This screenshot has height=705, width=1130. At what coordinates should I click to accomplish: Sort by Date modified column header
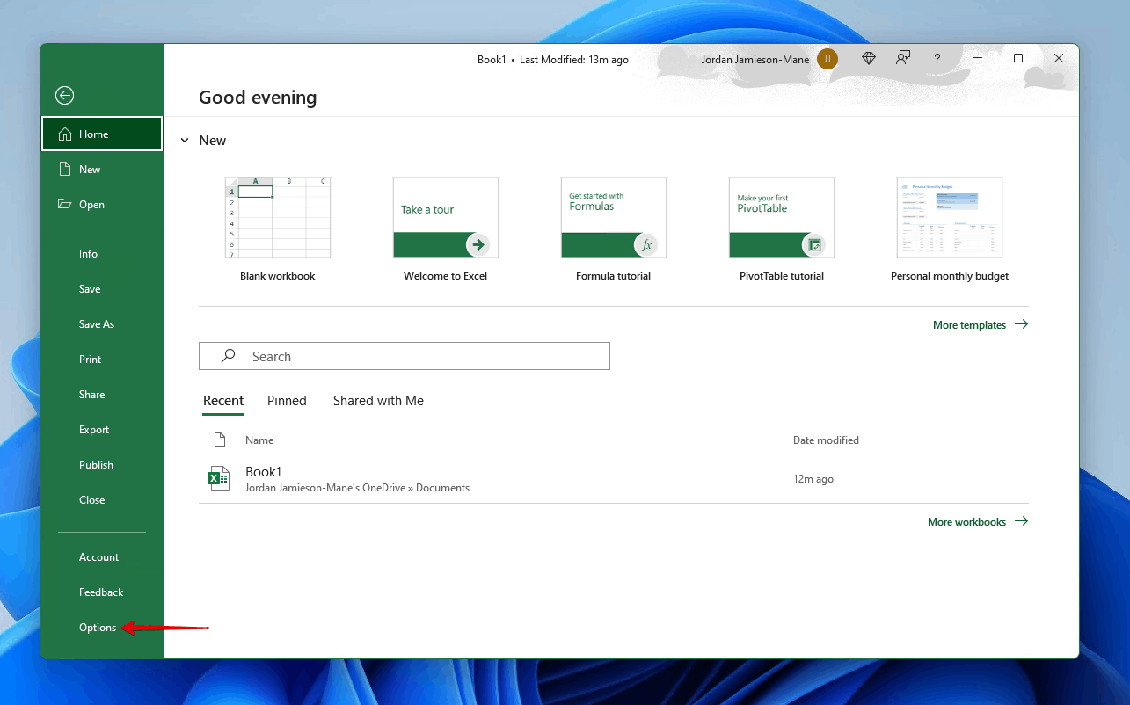point(826,440)
